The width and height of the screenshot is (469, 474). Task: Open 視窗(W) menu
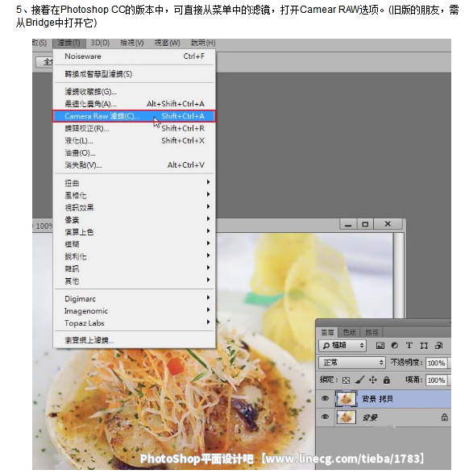tap(167, 44)
